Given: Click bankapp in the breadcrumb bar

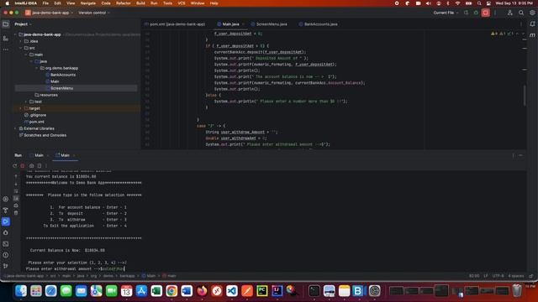Looking at the screenshot, I should [x=127, y=276].
